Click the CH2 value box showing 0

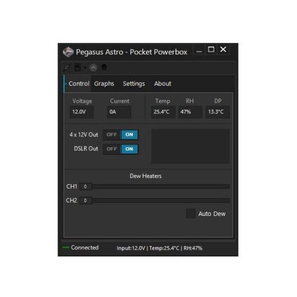point(86,201)
